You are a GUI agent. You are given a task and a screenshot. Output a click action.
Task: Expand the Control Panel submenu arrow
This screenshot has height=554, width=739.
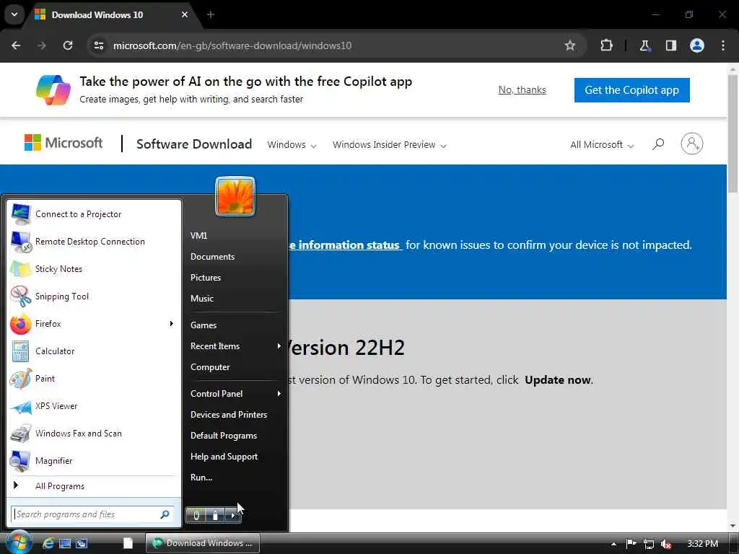pyautogui.click(x=279, y=393)
